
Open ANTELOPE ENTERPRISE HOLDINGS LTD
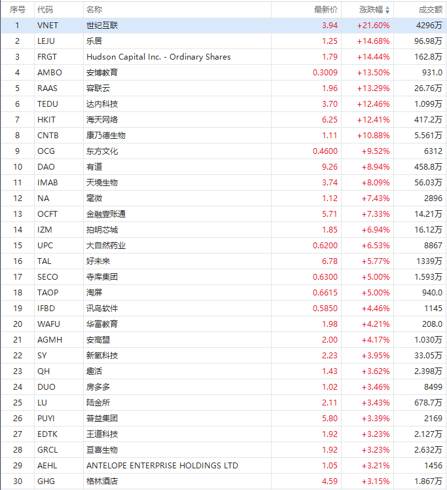pyautogui.click(x=162, y=466)
